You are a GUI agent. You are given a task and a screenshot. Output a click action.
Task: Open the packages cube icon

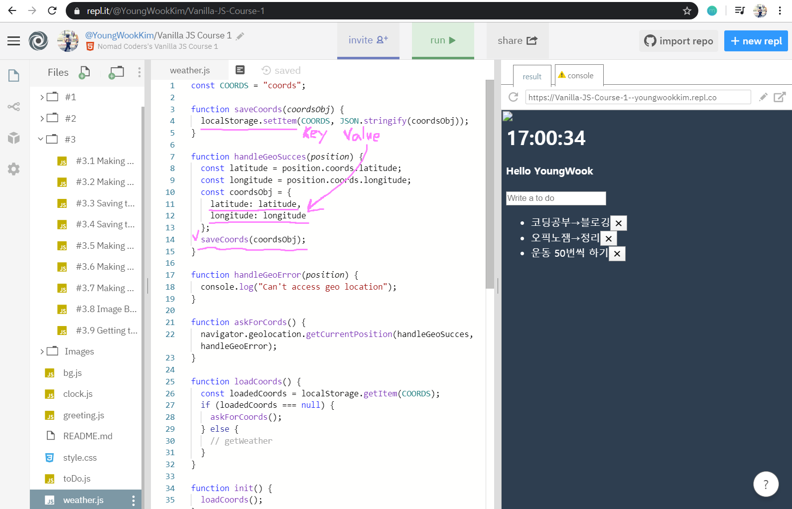coord(14,138)
